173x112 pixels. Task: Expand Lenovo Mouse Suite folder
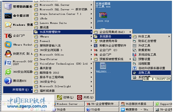63,23
